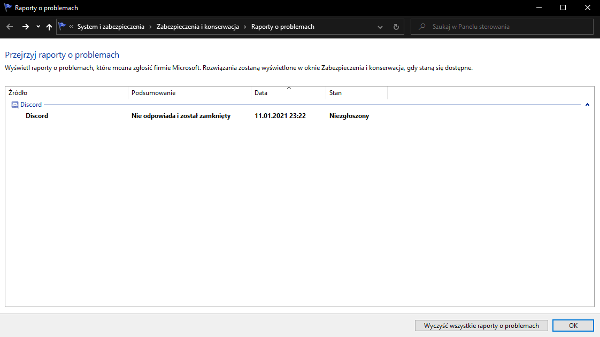Click the Szukaj w Panelu sterowania field

508,27
